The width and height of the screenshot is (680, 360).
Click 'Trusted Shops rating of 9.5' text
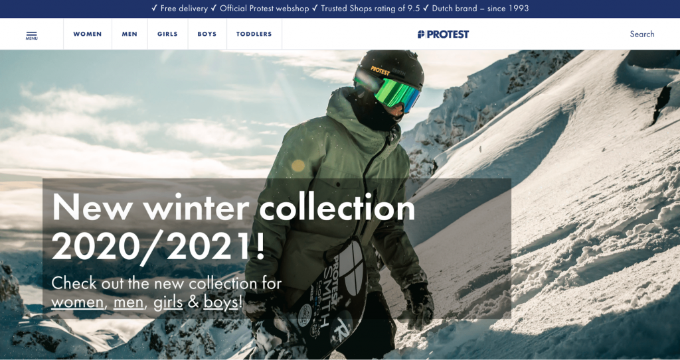click(366, 8)
